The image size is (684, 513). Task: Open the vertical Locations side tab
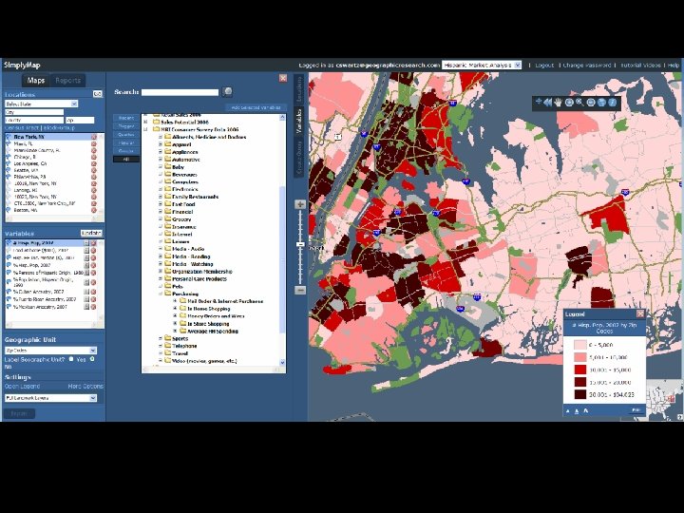point(299,89)
